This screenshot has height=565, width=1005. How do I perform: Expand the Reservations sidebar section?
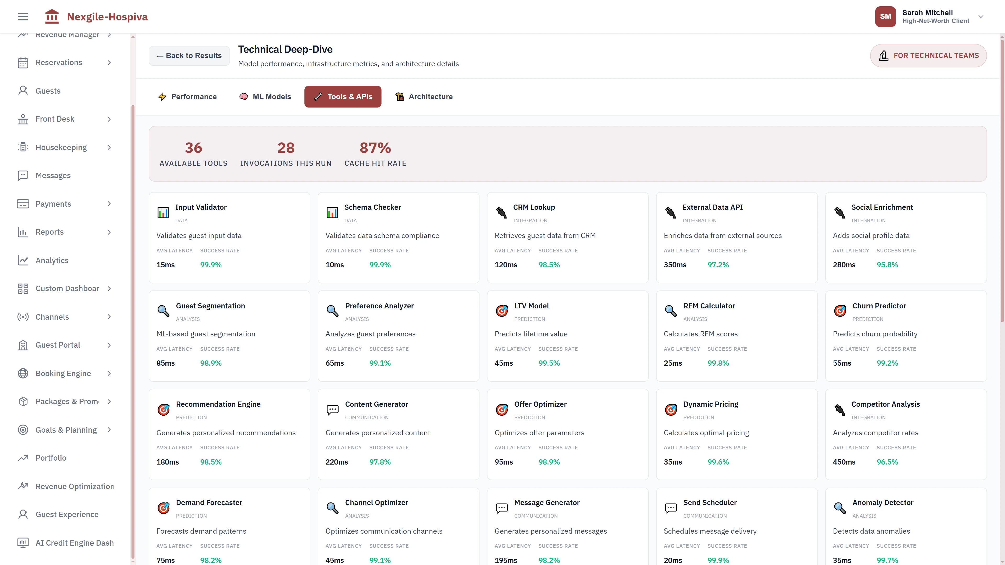point(109,63)
